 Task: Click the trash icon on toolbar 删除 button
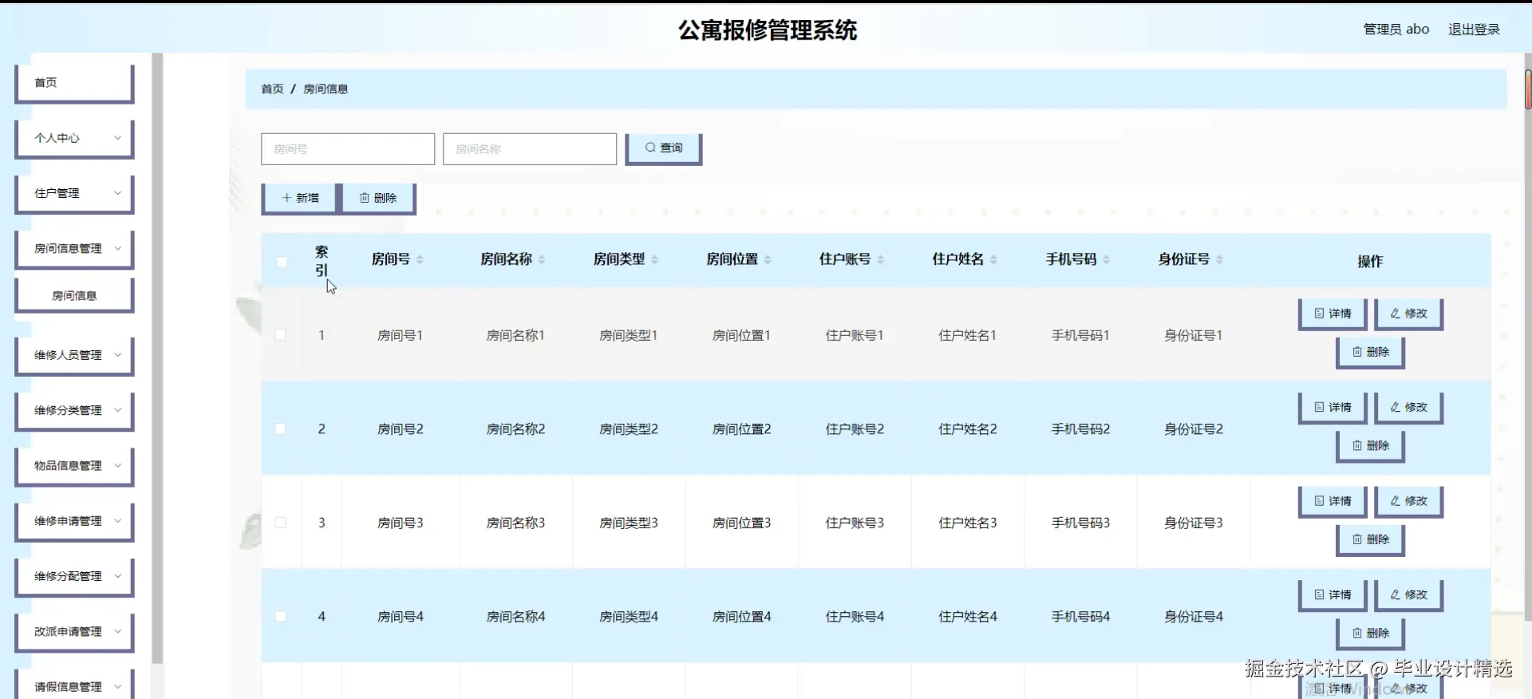(365, 198)
